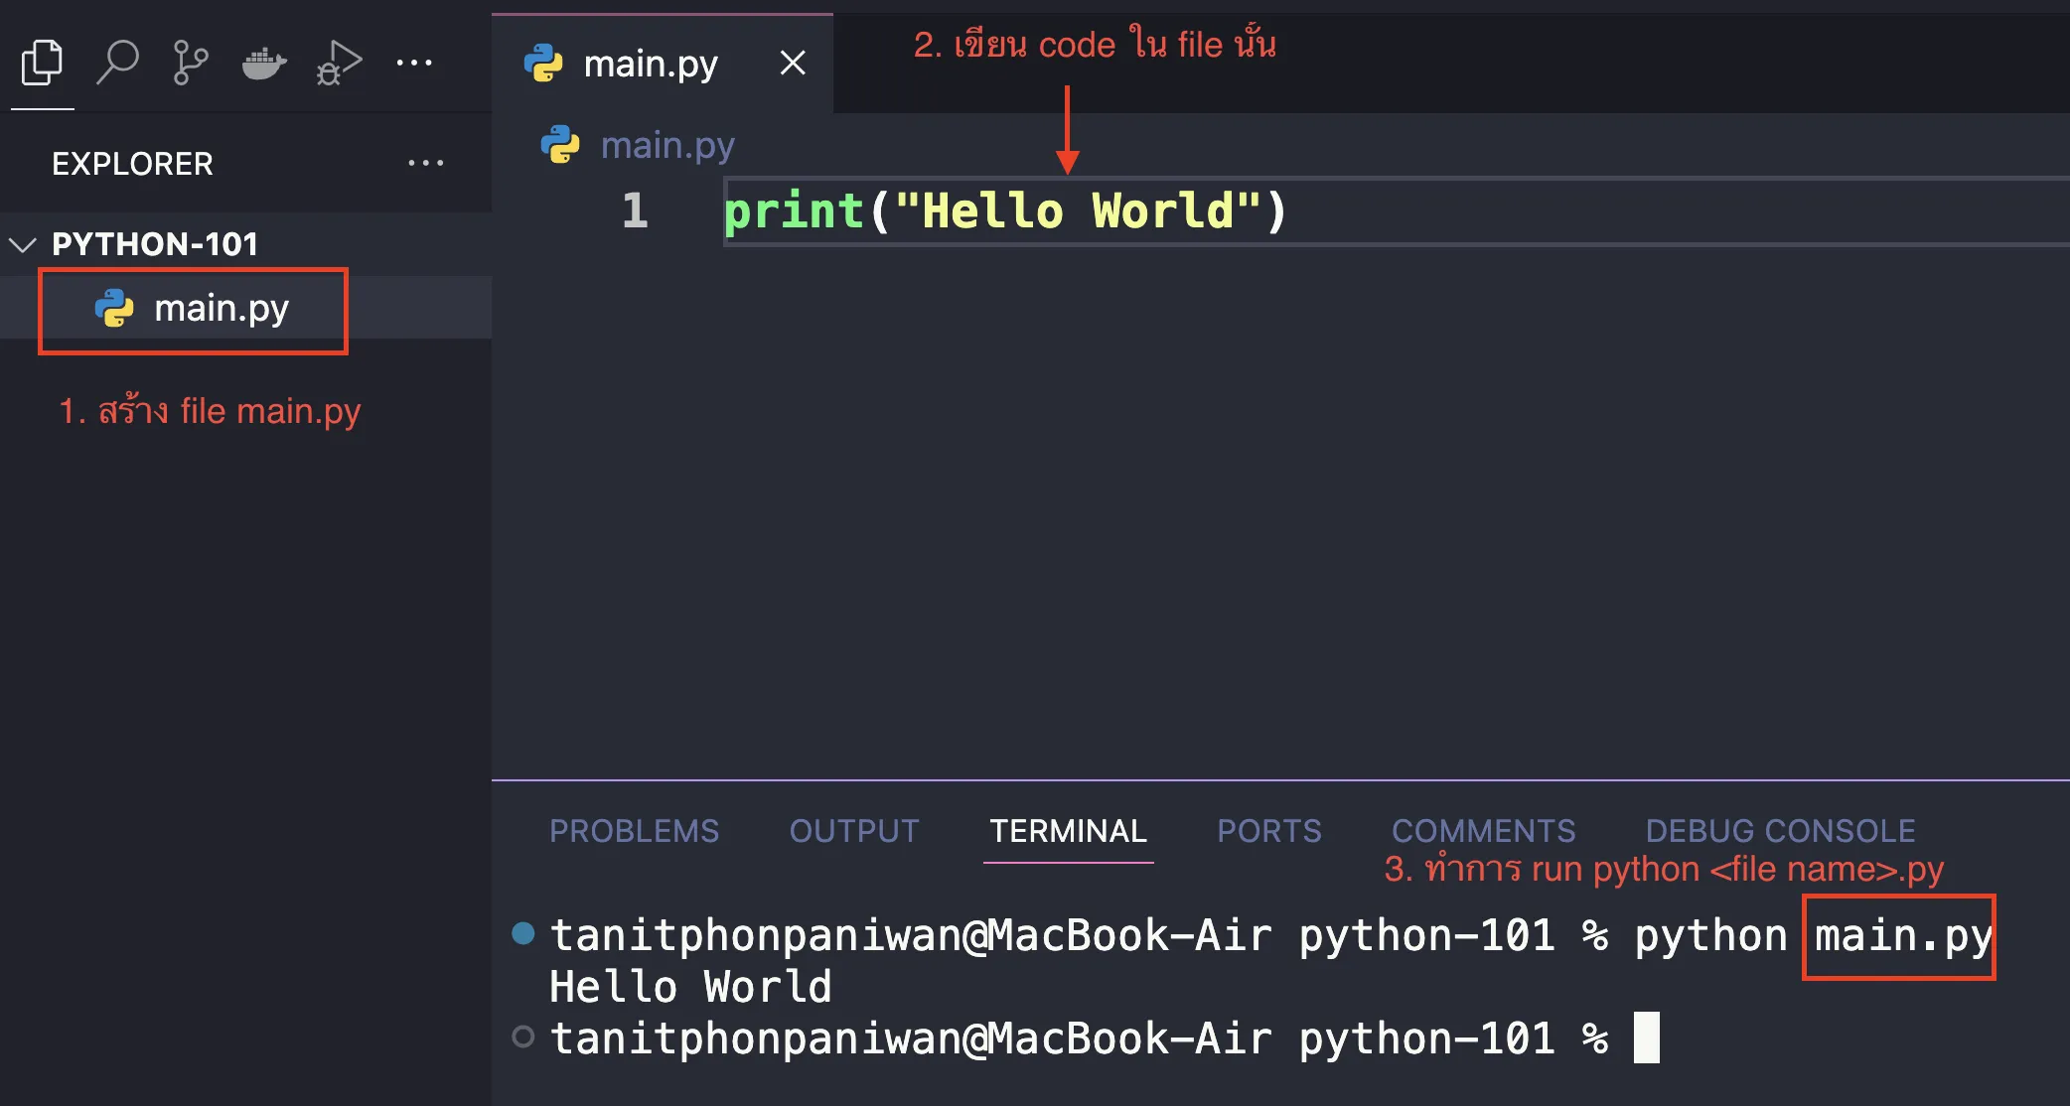Click the Hello World terminal output
This screenshot has height=1106, width=2070.
point(690,987)
